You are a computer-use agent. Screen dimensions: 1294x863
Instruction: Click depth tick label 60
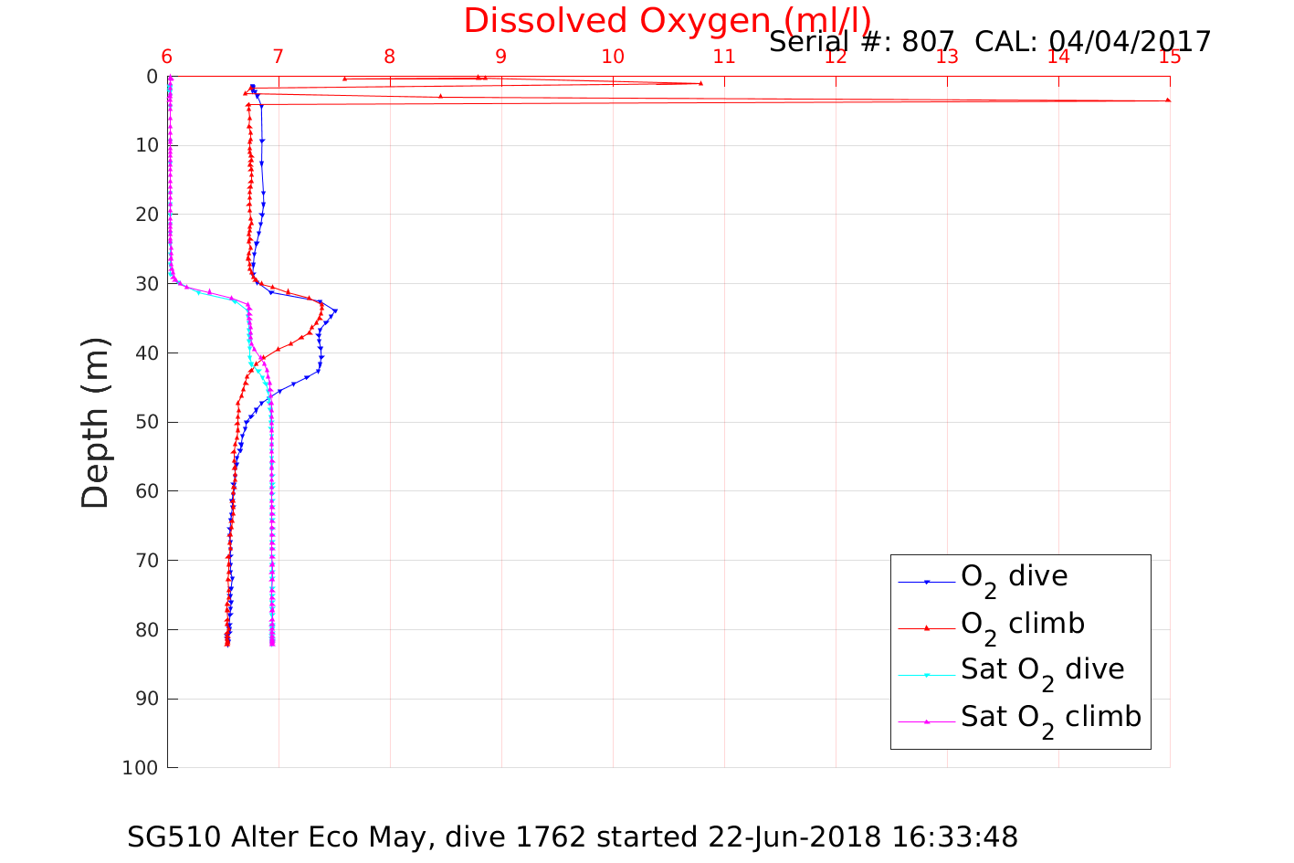point(147,491)
